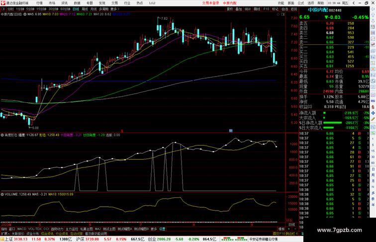The image size is (376, 242).
Task: Click the 统计 statistics button
Action: (x=248, y=9)
